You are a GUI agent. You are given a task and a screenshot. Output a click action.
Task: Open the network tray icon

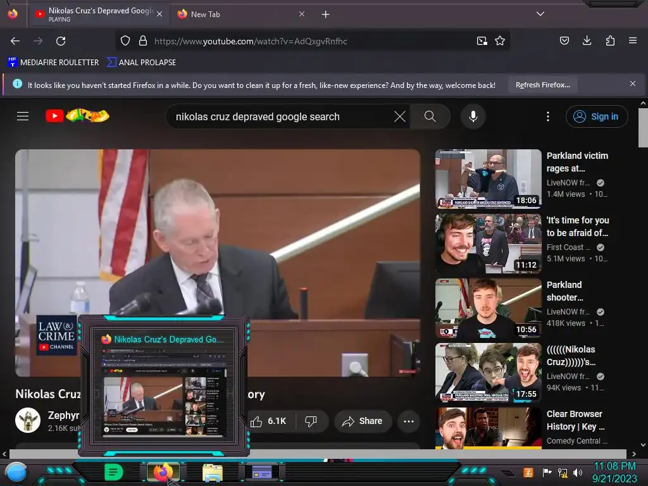[563, 472]
